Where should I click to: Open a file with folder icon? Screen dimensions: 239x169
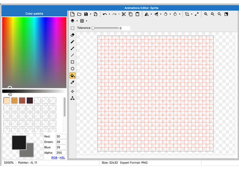79,14
